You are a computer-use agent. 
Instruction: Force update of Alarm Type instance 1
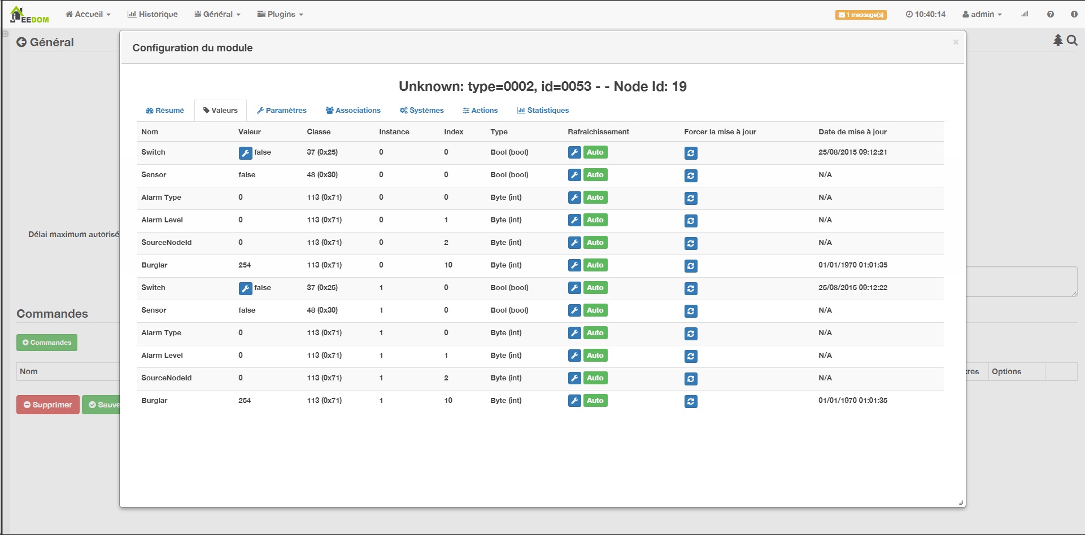click(x=691, y=334)
